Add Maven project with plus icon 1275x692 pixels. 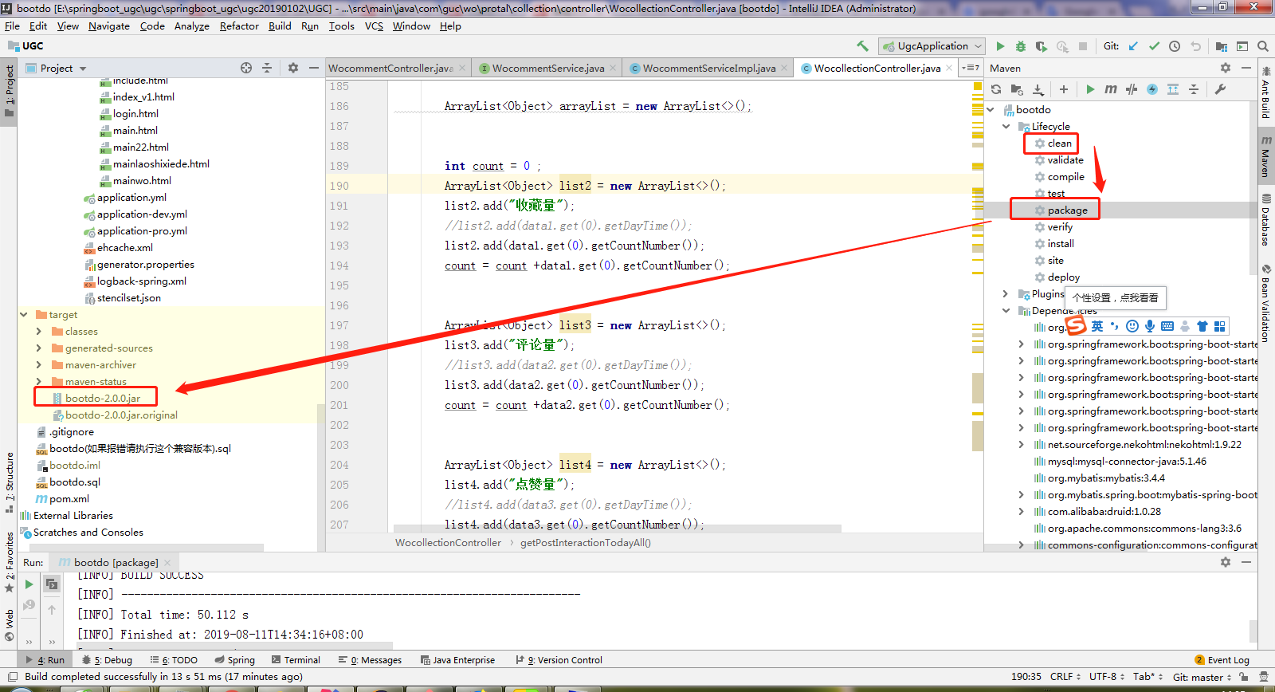click(x=1064, y=89)
